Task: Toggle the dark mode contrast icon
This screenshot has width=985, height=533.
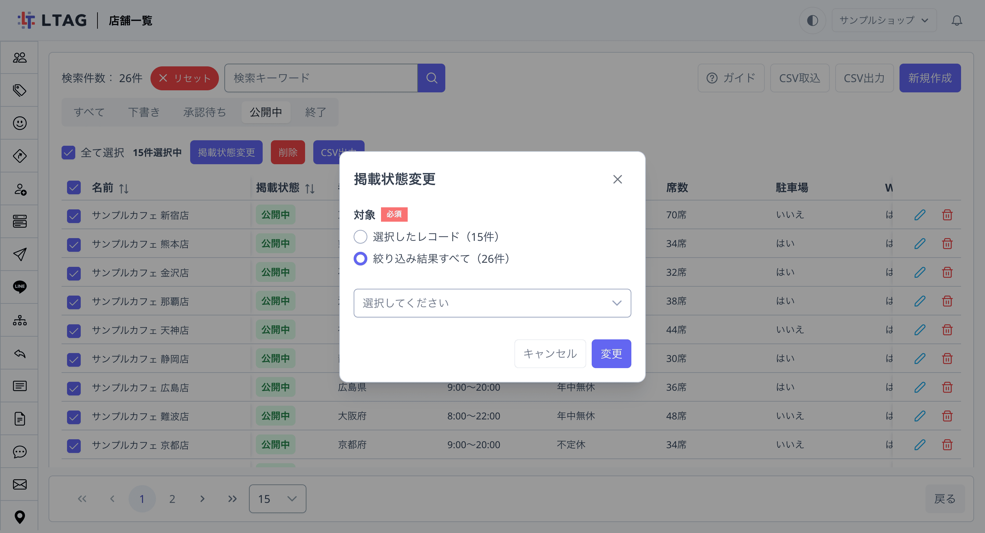Action: click(812, 20)
